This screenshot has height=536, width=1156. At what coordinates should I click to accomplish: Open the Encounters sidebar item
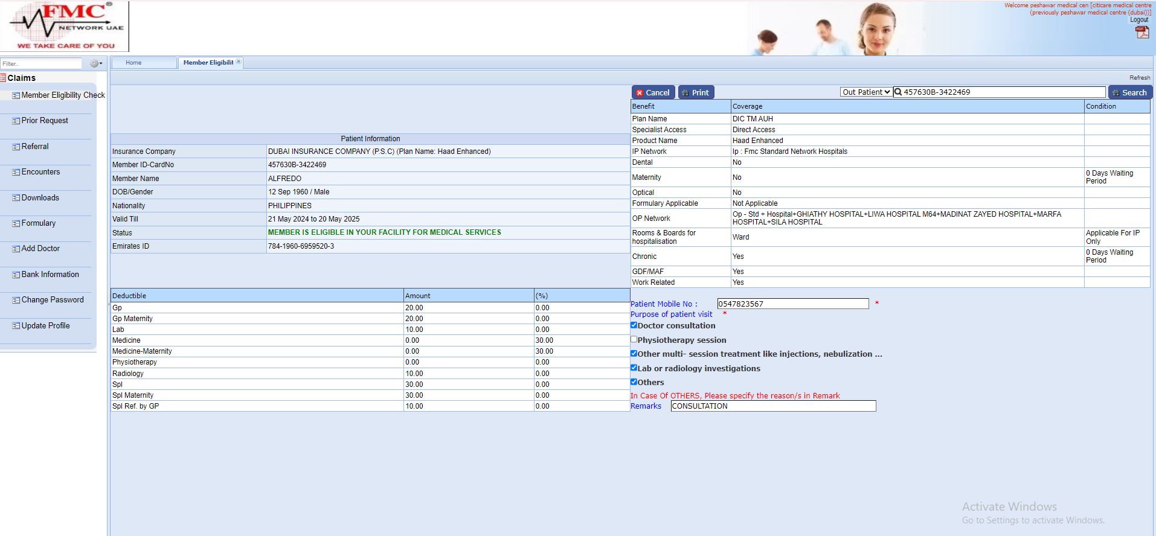(40, 172)
